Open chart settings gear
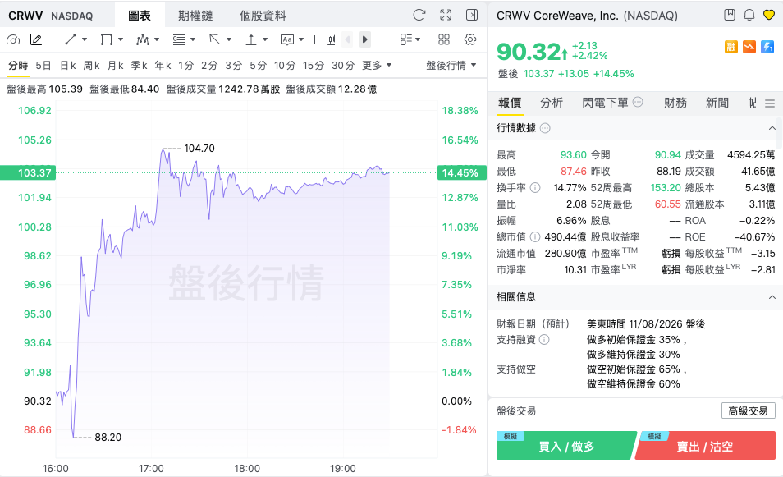Screen dimensions: 783x477 [x=470, y=39]
